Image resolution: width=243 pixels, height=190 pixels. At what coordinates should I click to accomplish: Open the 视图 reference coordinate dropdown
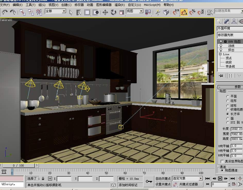[x=141, y=11]
